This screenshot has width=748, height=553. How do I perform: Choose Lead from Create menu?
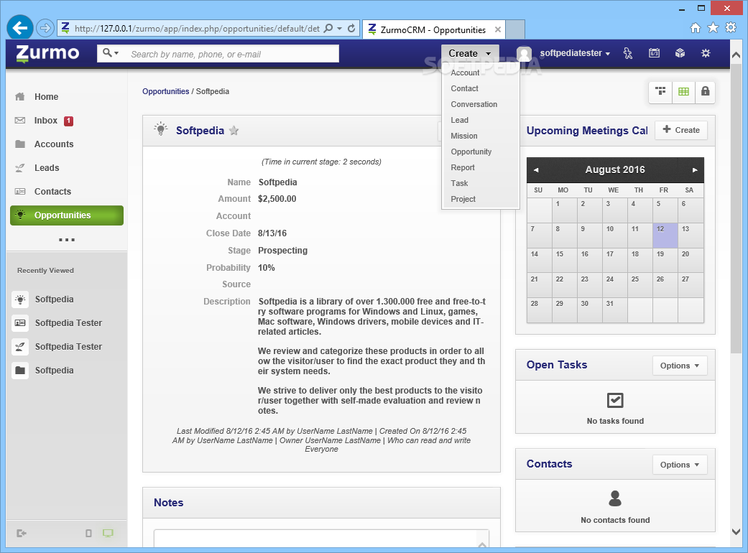[x=459, y=120]
